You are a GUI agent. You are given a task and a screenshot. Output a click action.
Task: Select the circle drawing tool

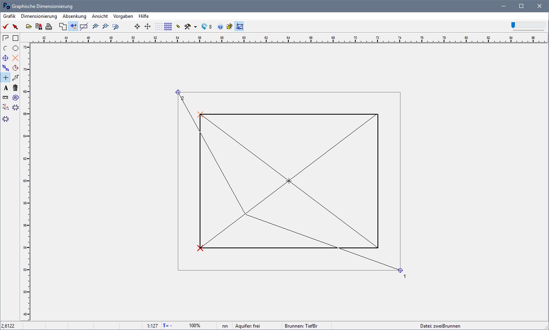coord(15,48)
